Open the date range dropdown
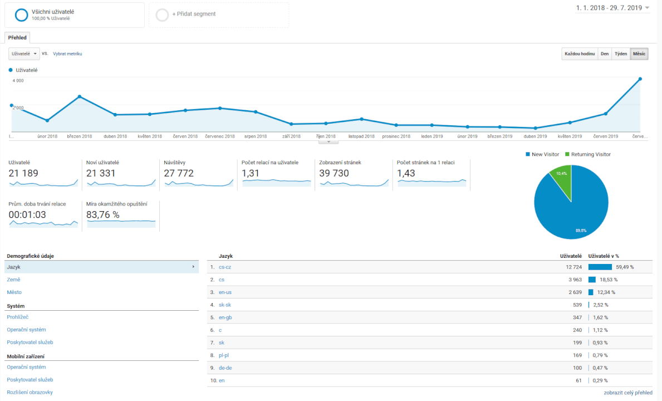 point(612,8)
